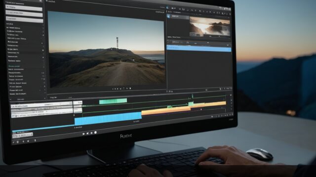Expand the first light gray bar in sidebar
The height and width of the screenshot is (177, 316).
[24, 8]
